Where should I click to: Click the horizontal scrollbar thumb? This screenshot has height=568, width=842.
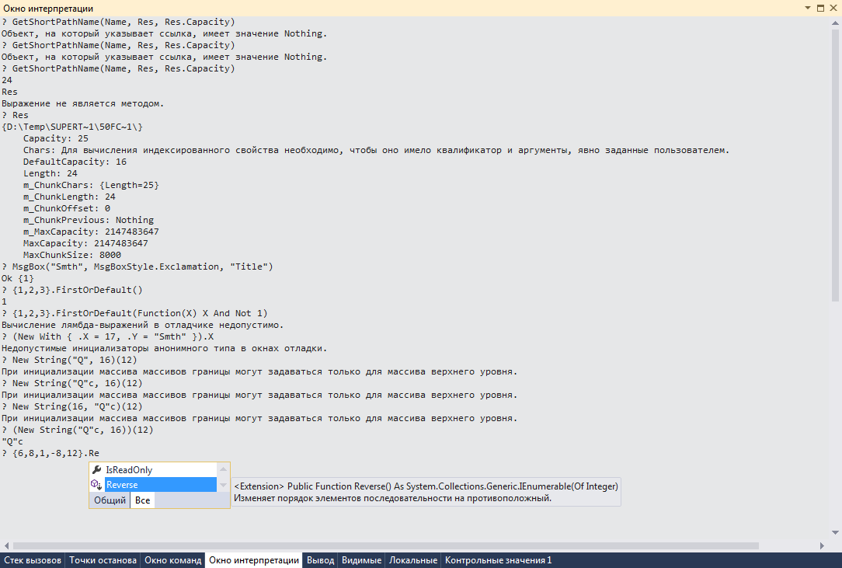point(385,545)
